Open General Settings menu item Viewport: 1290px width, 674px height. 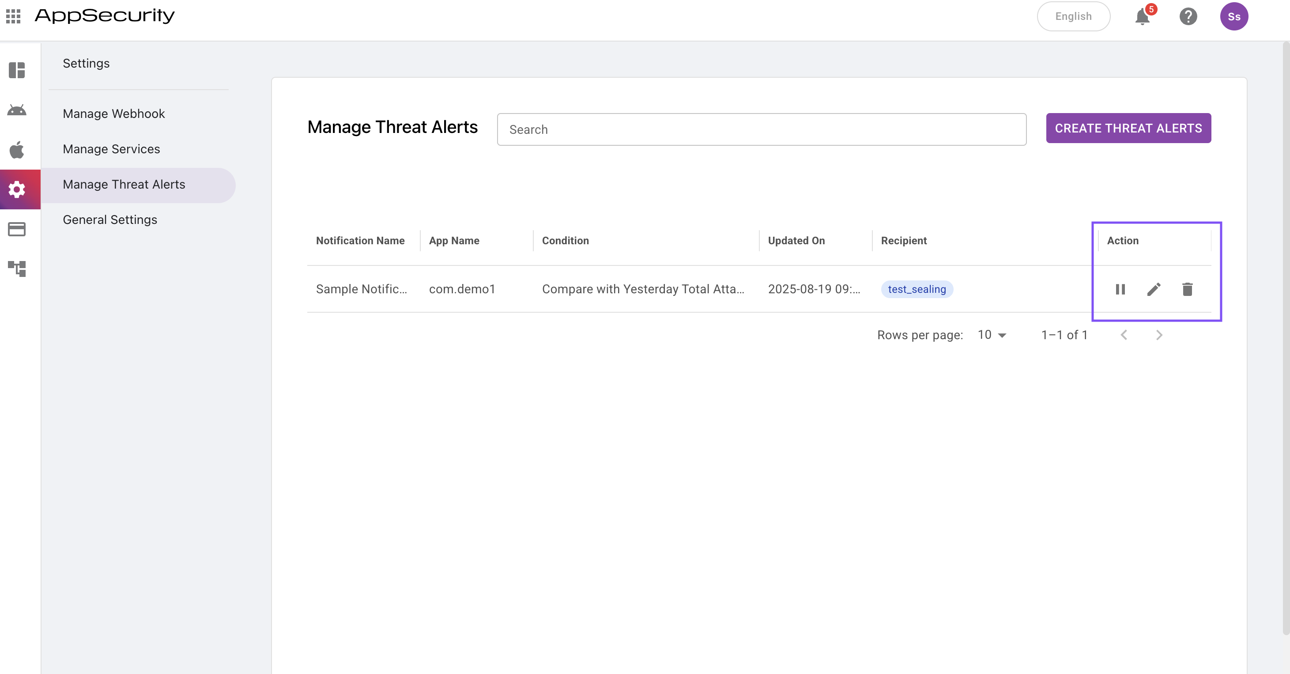click(x=109, y=220)
